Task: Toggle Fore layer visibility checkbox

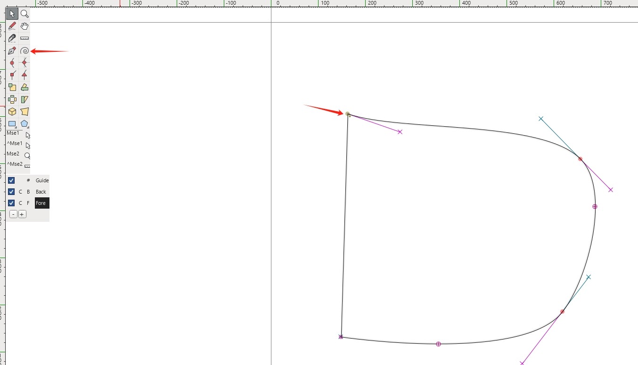Action: click(11, 203)
